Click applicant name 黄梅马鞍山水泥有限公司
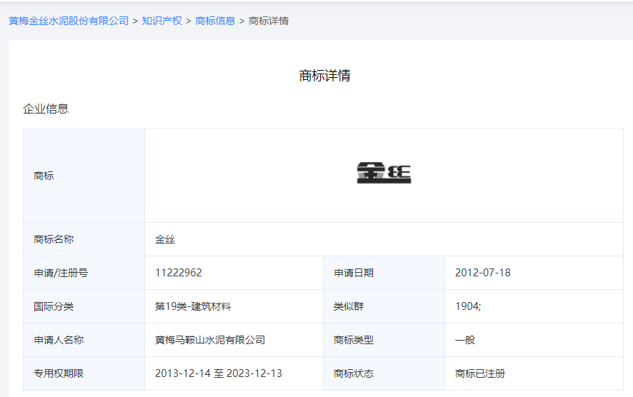633x397 pixels. click(210, 340)
